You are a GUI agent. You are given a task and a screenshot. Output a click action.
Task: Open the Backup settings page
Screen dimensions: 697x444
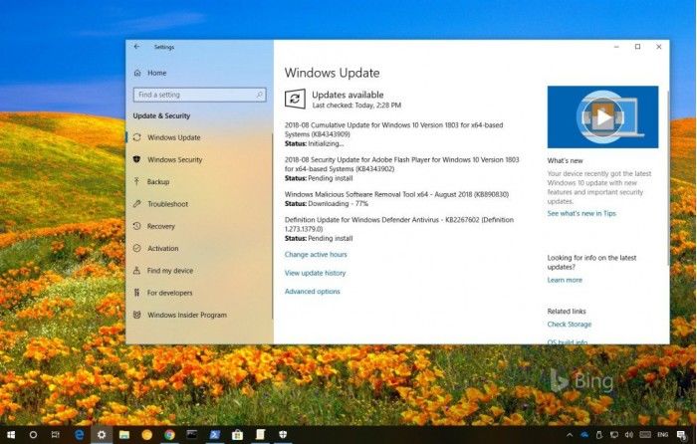point(158,182)
